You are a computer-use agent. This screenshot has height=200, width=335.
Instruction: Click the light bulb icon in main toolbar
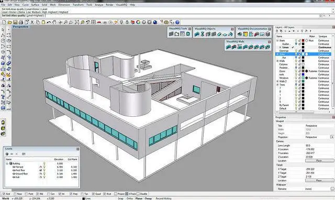tap(121, 22)
